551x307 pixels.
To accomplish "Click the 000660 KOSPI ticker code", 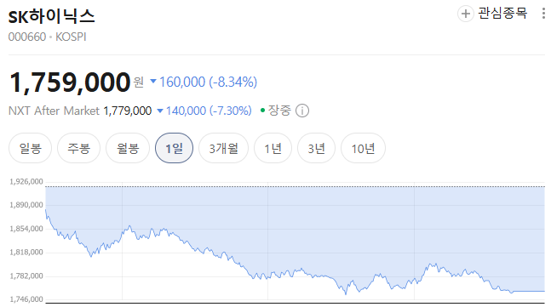I will [47, 37].
